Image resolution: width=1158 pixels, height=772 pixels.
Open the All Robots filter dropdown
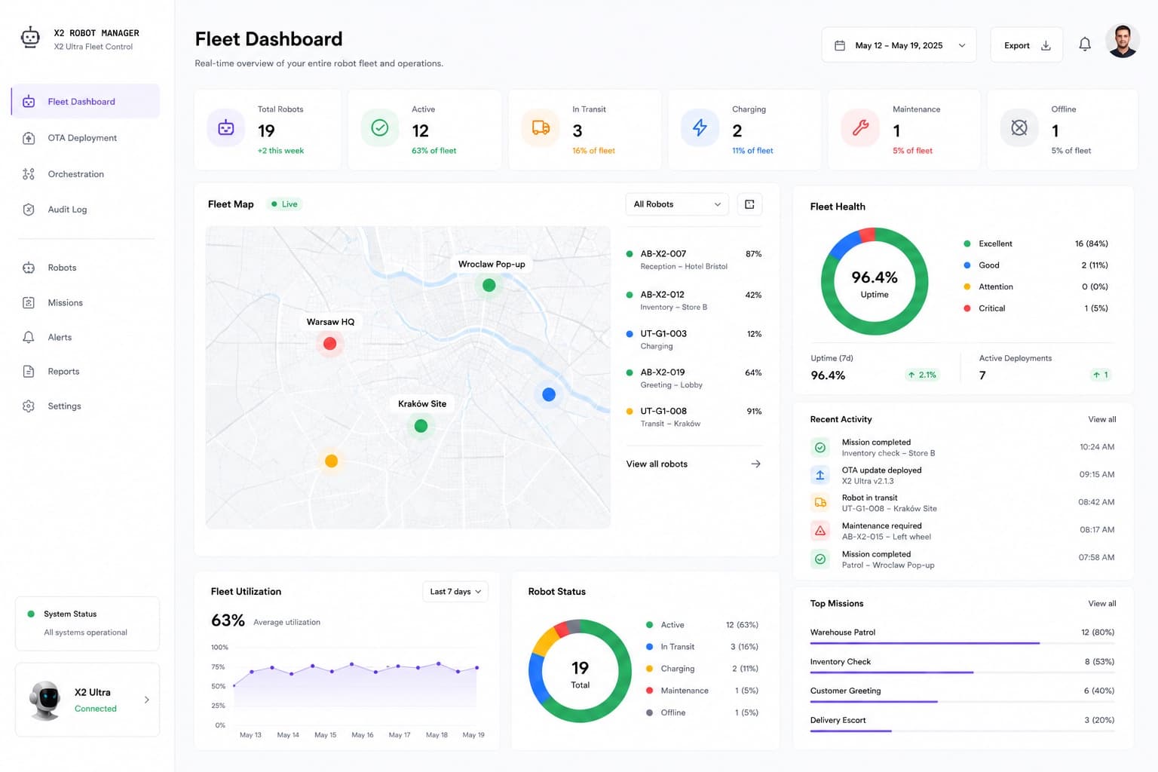coord(677,204)
